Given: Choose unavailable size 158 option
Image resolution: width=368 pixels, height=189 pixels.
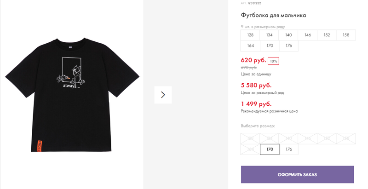Looking at the screenshot, I should [346, 138].
